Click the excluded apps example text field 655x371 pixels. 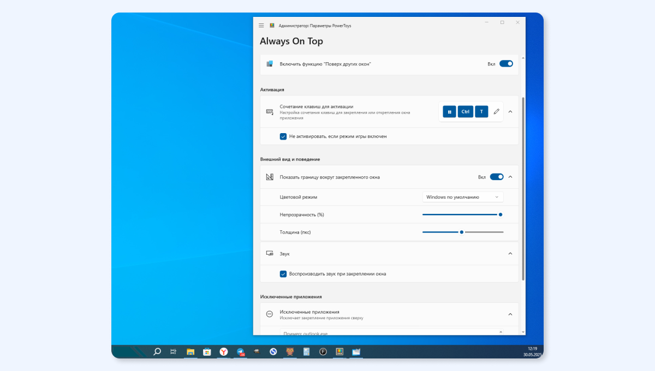click(x=391, y=332)
